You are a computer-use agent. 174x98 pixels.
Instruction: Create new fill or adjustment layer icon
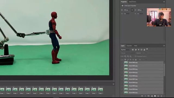pyautogui.click(x=152, y=96)
